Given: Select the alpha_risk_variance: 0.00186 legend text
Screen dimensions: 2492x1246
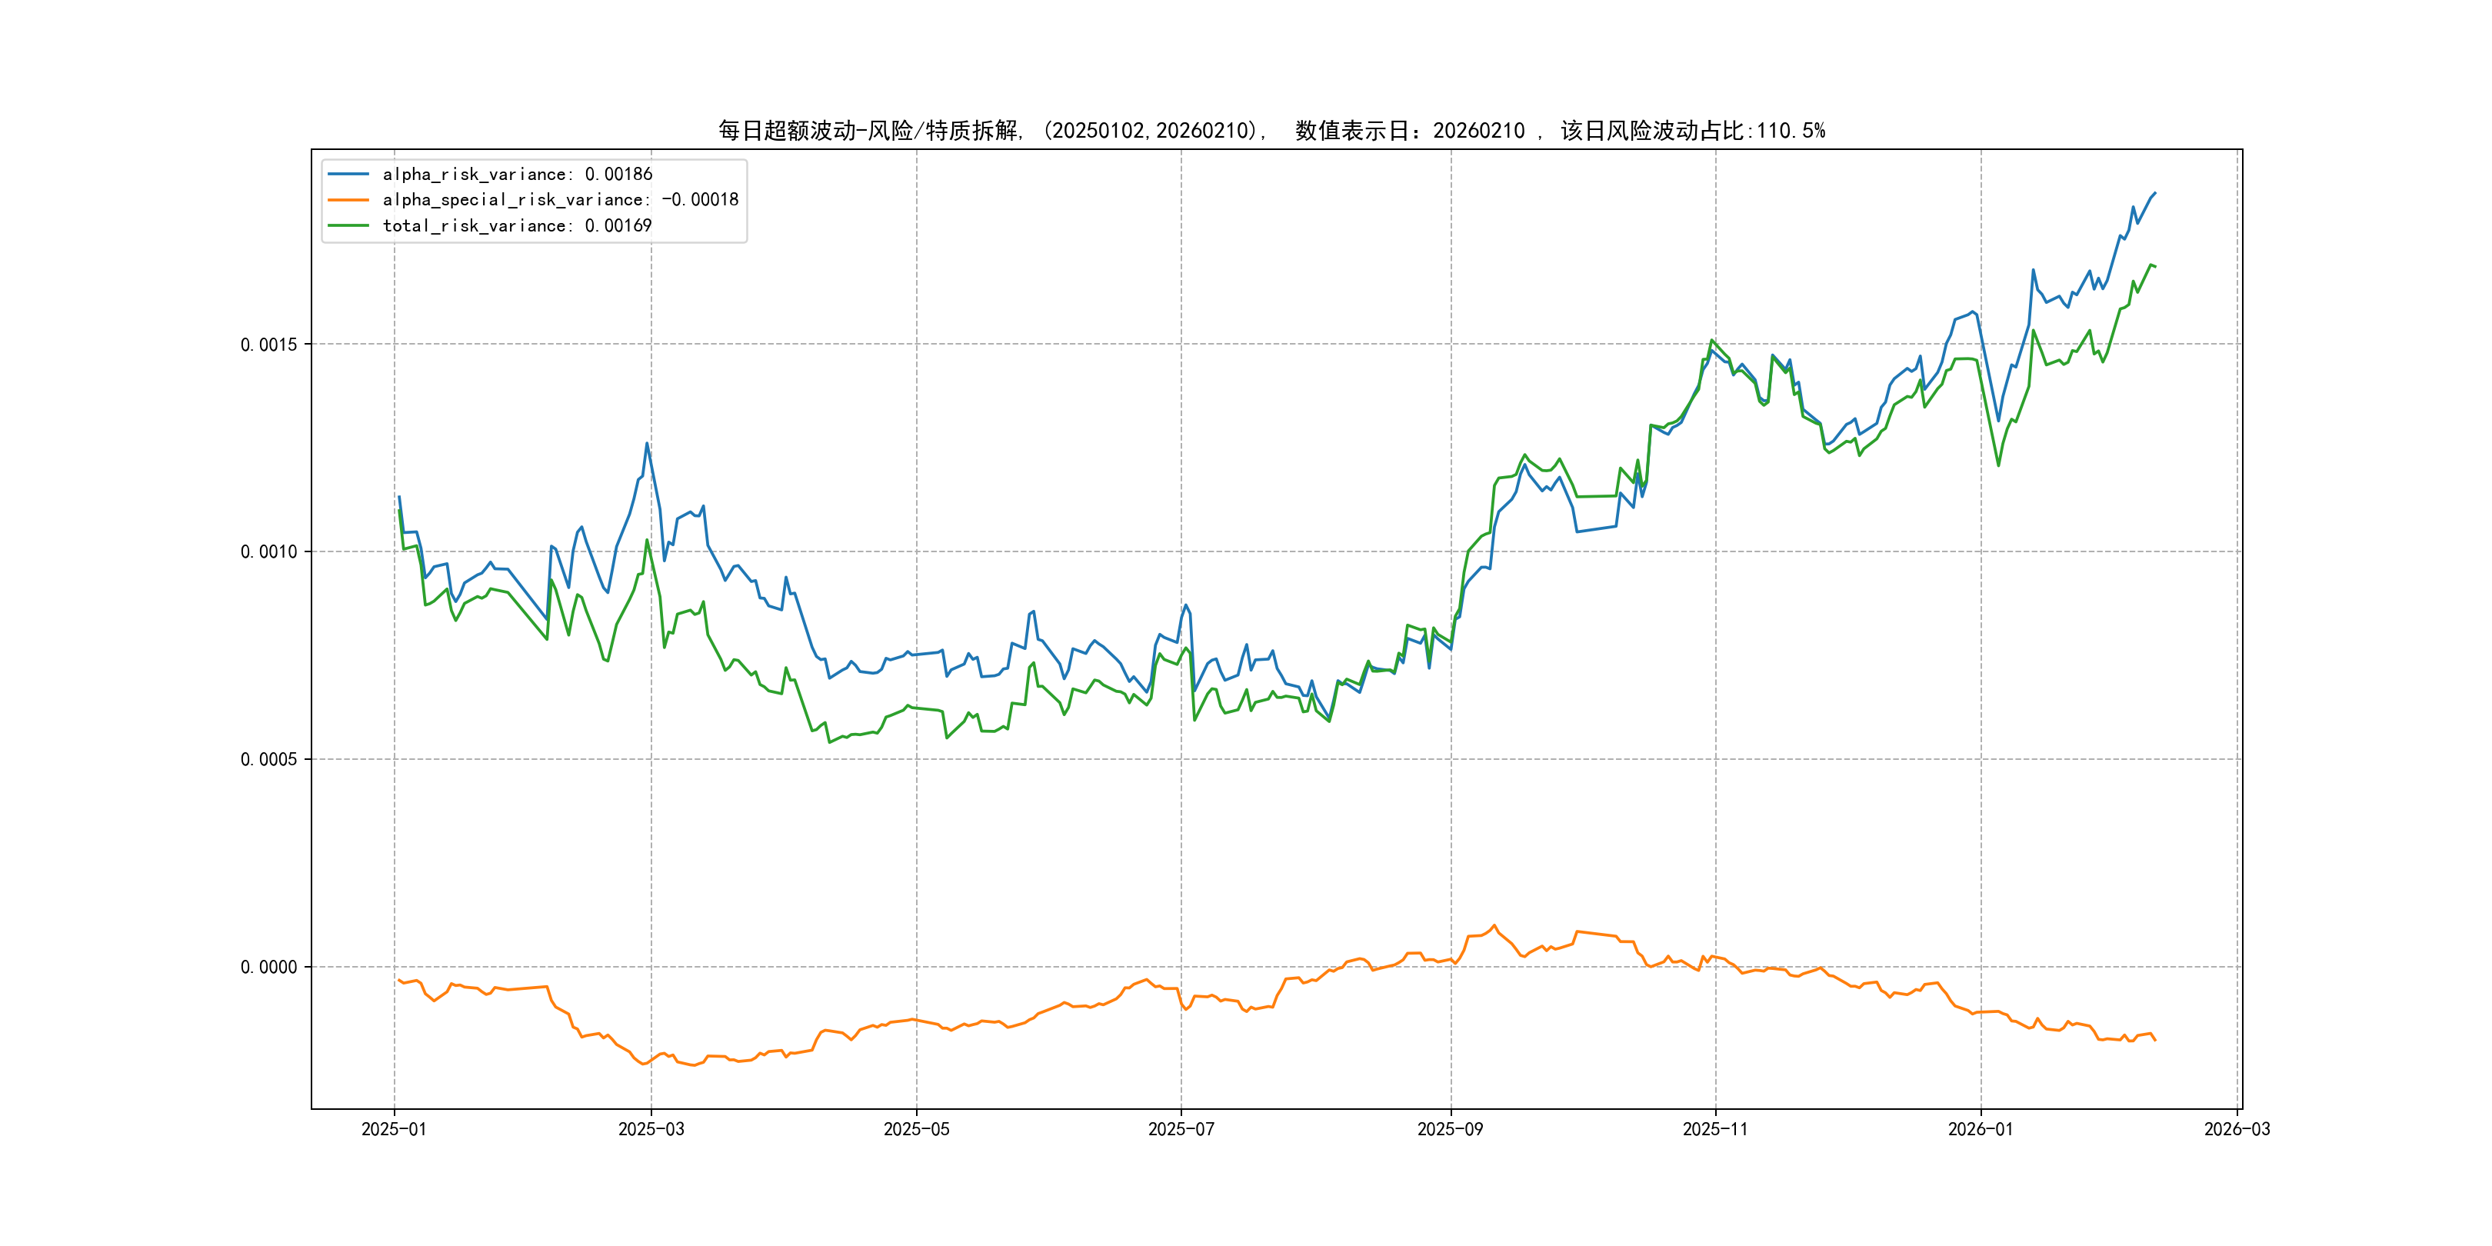Looking at the screenshot, I should [517, 174].
